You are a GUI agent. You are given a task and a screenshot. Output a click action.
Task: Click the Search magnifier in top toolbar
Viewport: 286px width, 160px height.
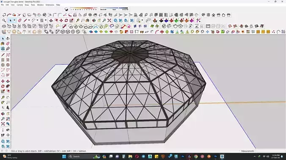4,21
